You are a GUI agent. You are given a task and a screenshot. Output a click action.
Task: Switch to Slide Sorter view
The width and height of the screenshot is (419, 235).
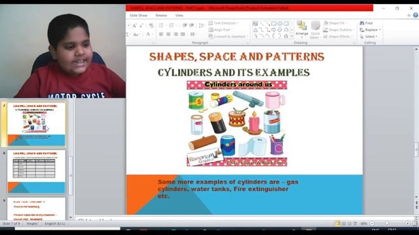pyautogui.click(x=344, y=223)
